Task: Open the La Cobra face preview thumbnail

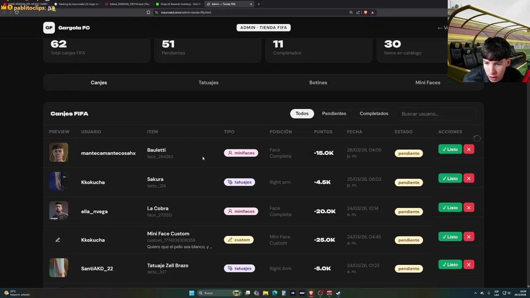Action: pyautogui.click(x=59, y=211)
